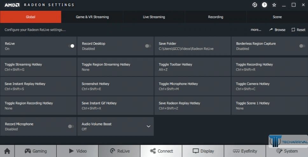Open the help question mark icon
This screenshot has height=157, width=308.
pyautogui.click(x=264, y=5)
